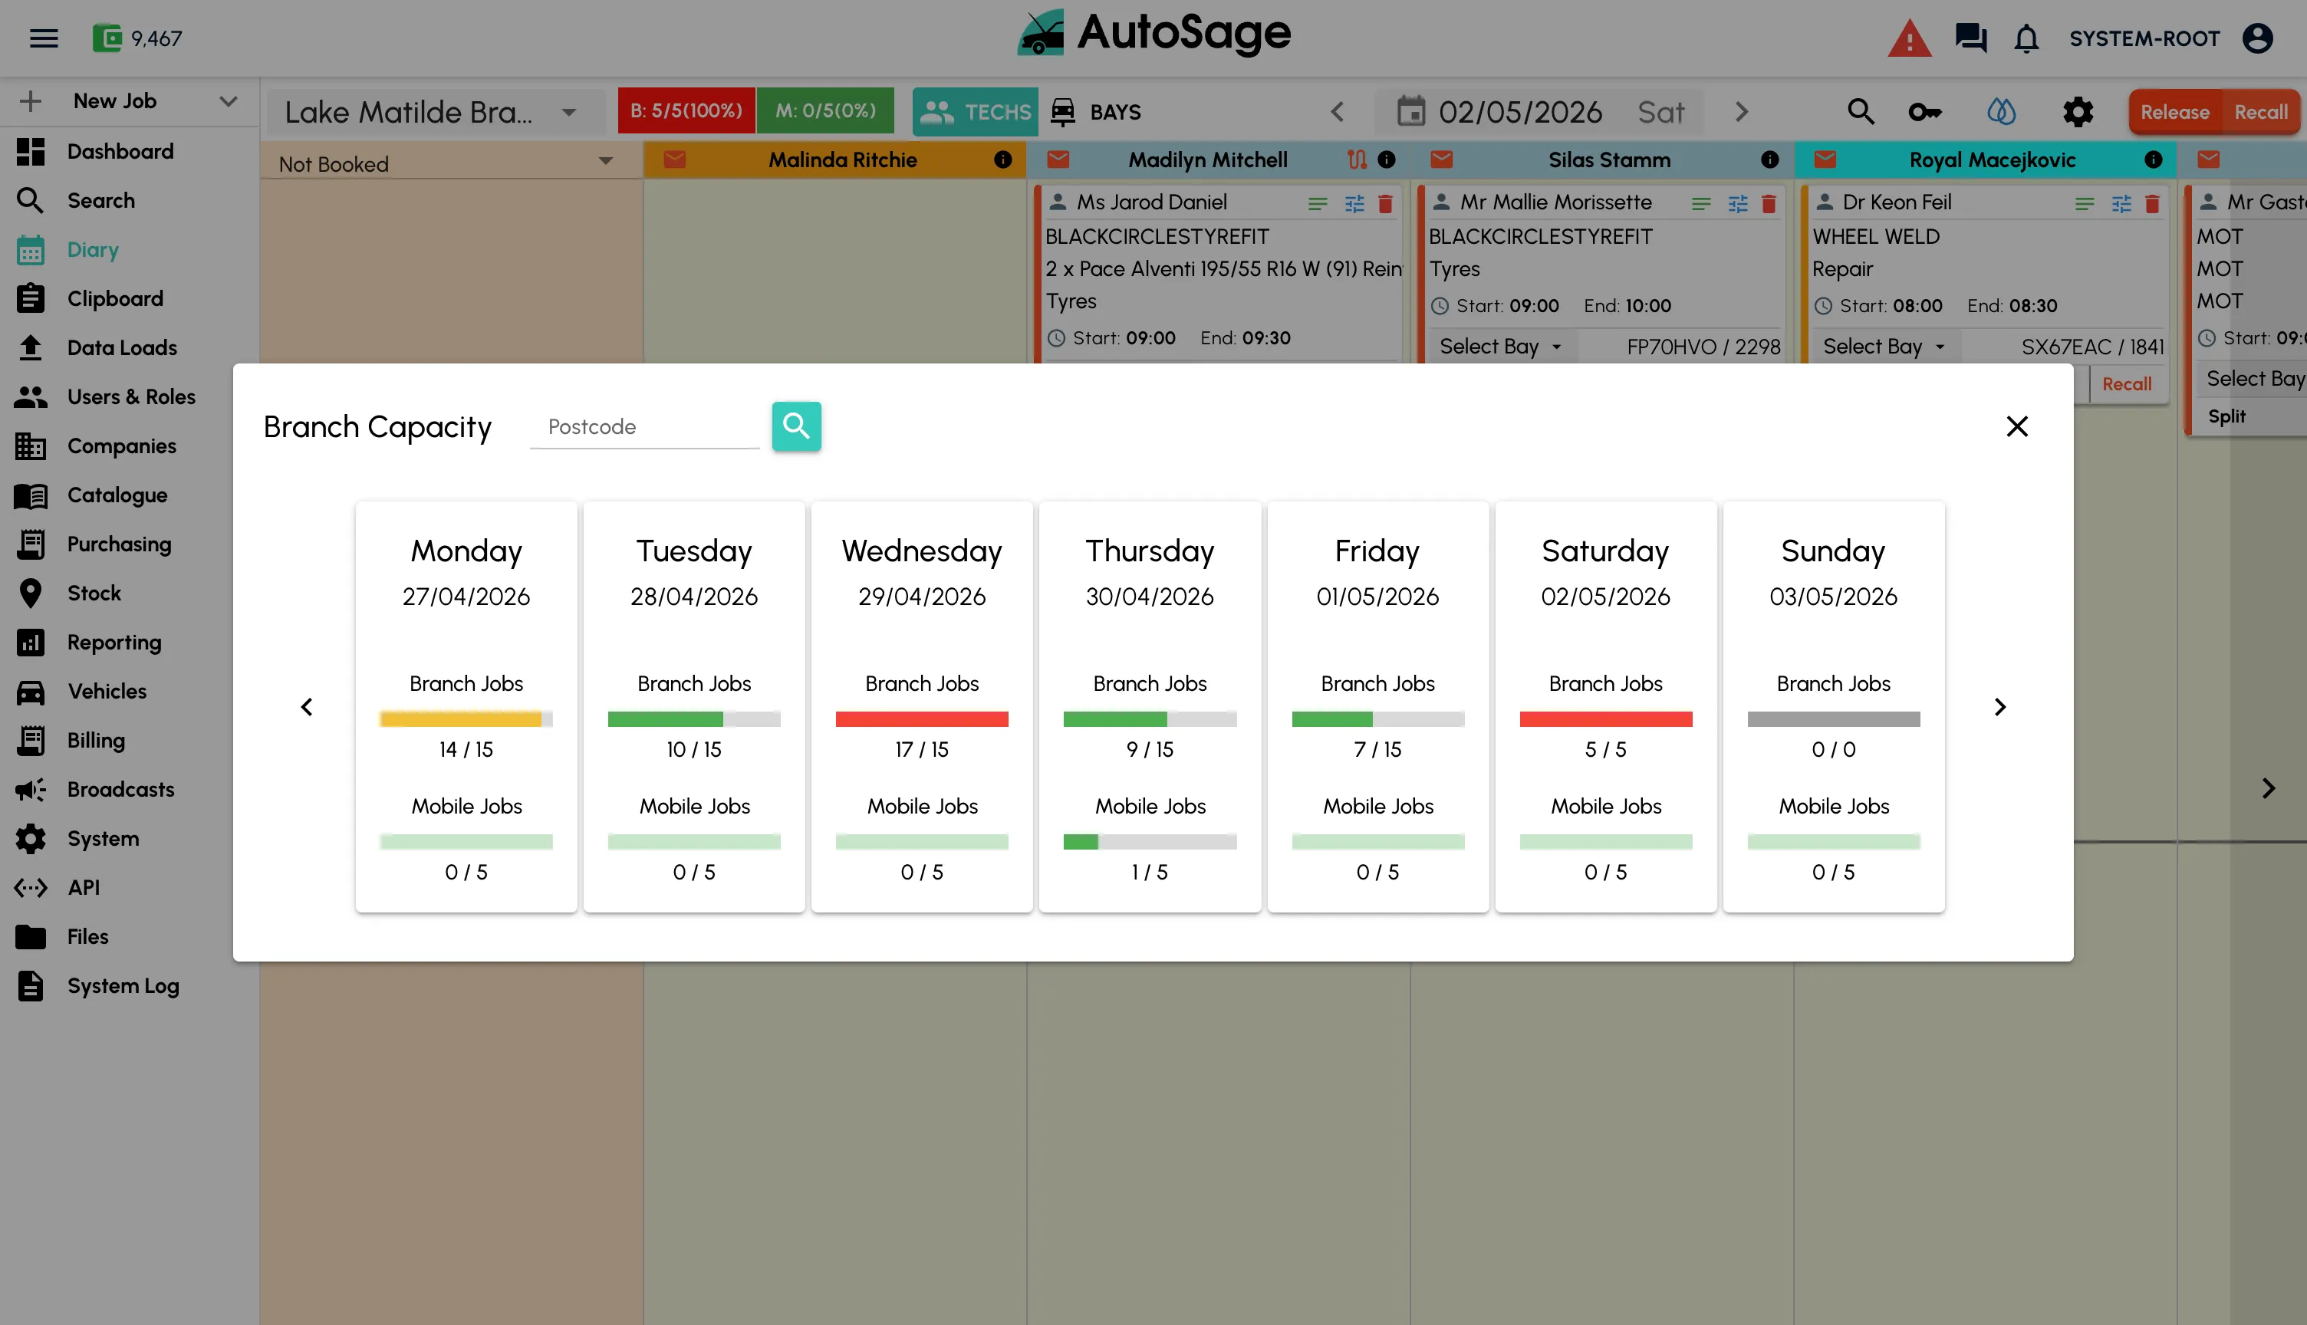Click the red route icon for Madilyn Mitchell
2307x1325 pixels.
click(x=1357, y=160)
